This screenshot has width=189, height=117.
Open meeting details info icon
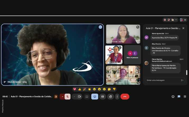tap(173, 97)
